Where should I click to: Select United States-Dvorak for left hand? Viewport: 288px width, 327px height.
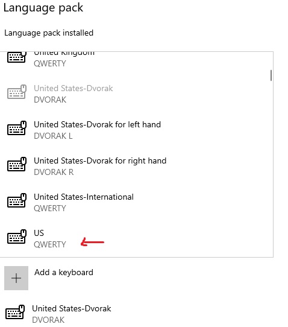[136, 130]
